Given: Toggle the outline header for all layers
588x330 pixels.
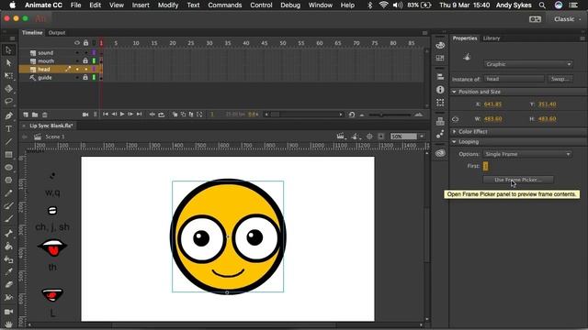Looking at the screenshot, I should point(94,43).
